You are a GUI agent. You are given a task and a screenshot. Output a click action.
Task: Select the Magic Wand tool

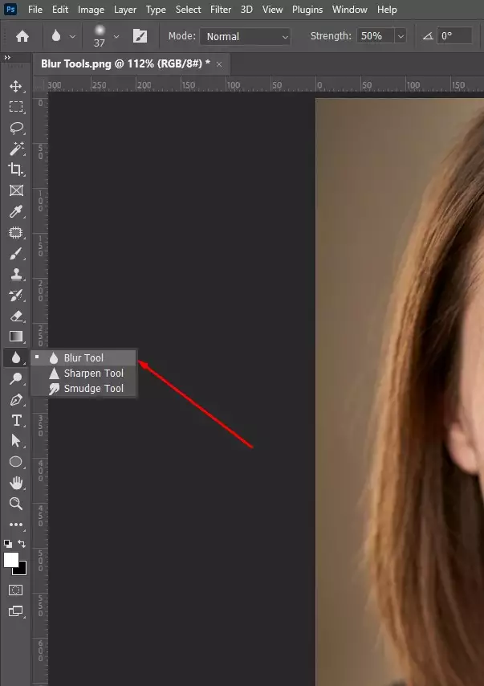coord(16,149)
